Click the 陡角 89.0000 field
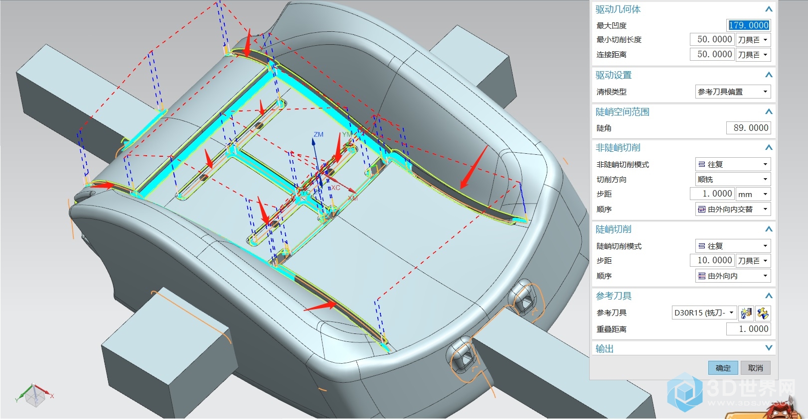808x419 pixels. point(748,128)
